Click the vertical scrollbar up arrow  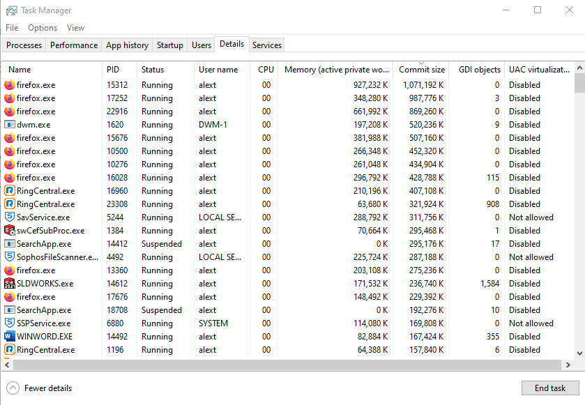(579, 68)
